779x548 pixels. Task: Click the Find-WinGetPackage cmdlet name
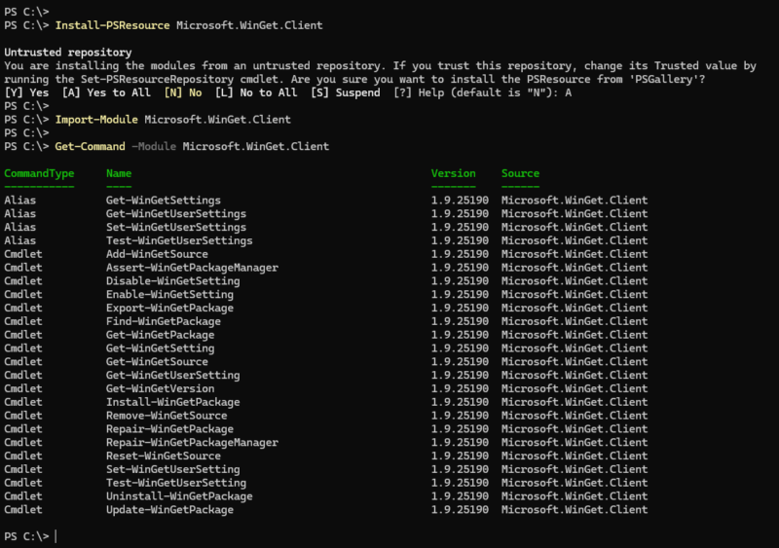tap(163, 321)
